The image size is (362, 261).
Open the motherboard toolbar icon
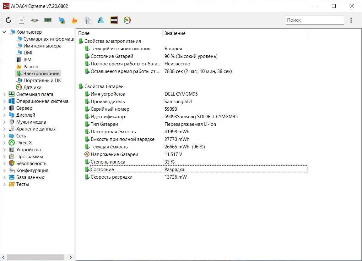point(35,20)
